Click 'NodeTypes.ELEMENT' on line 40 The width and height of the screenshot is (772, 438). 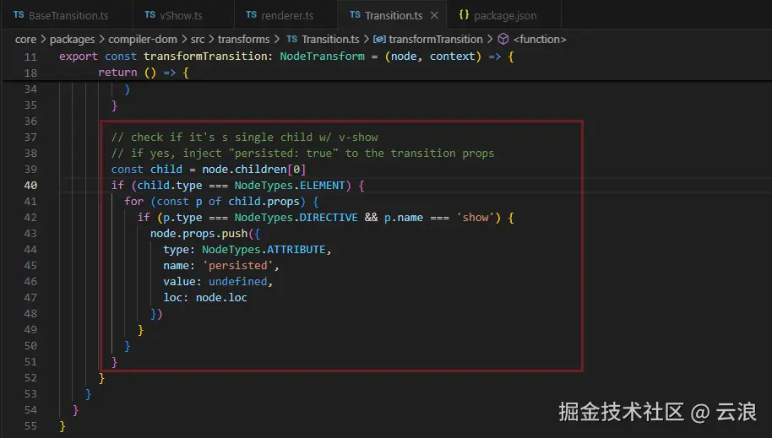[x=290, y=186]
